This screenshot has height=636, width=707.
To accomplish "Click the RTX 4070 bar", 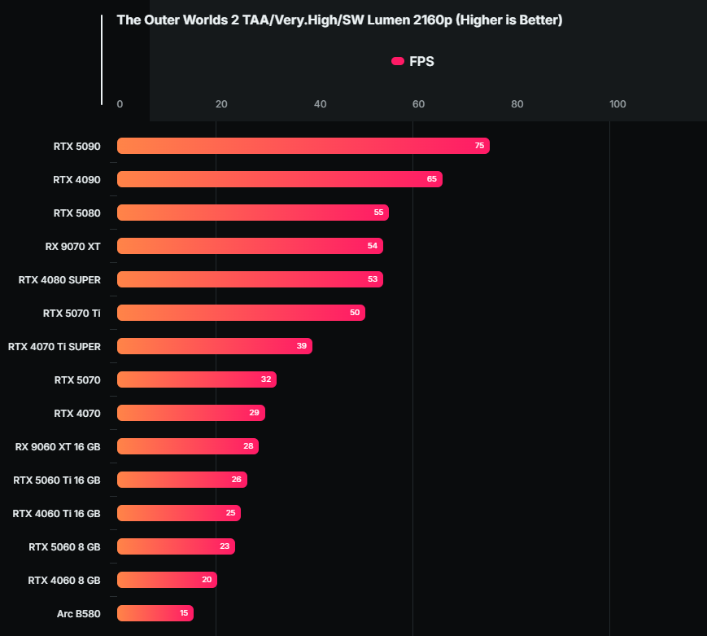I will tap(190, 413).
